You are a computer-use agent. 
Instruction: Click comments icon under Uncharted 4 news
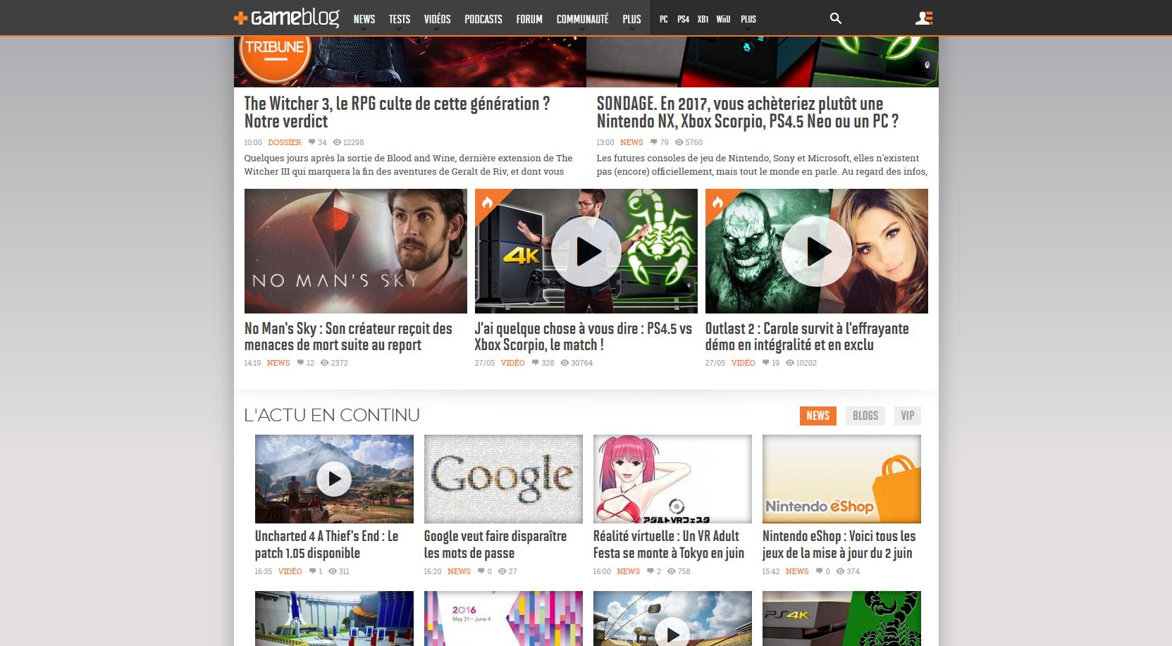[x=312, y=571]
